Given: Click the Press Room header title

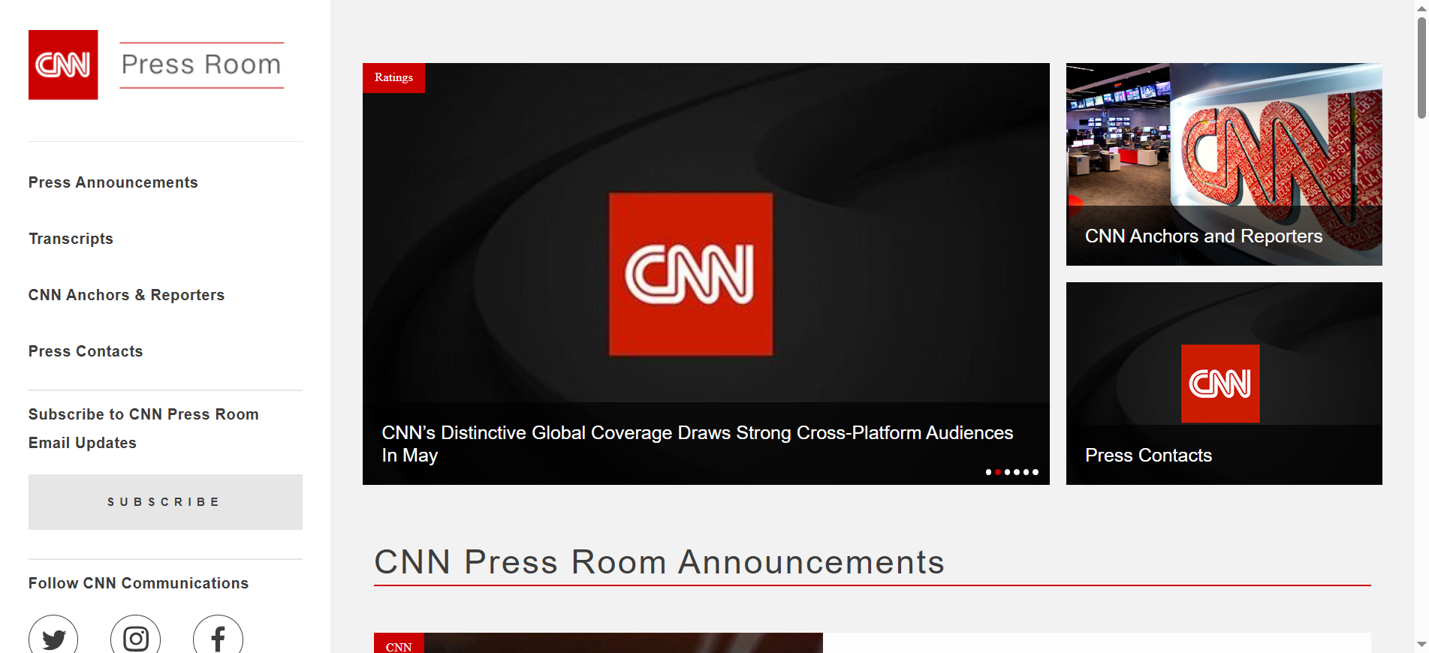Looking at the screenshot, I should tap(201, 65).
